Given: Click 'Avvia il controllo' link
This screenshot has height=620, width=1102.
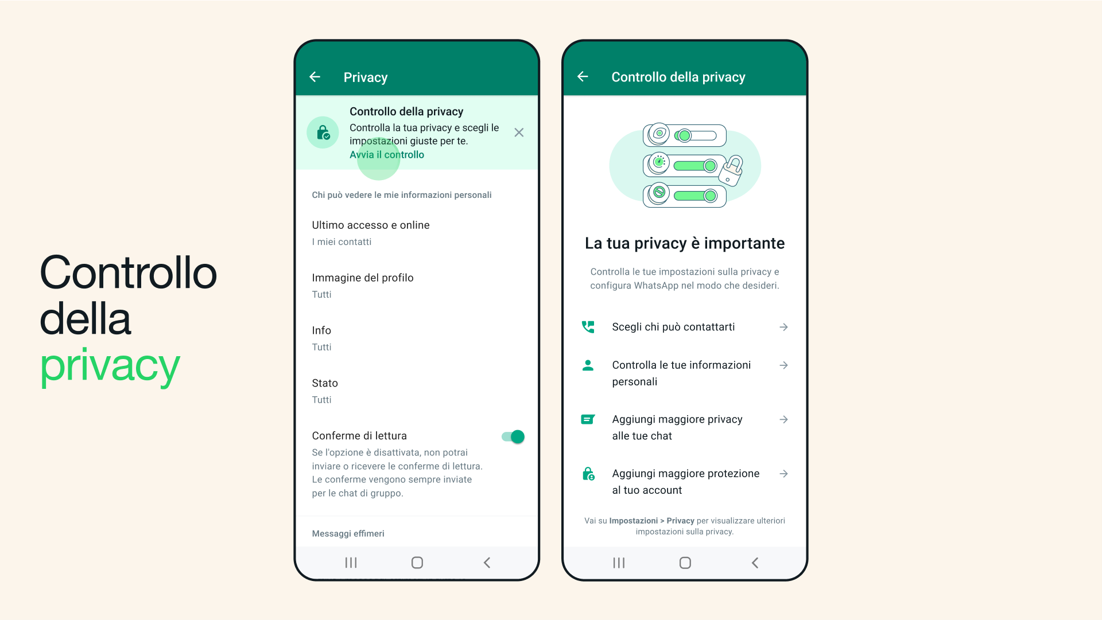Looking at the screenshot, I should (x=387, y=154).
